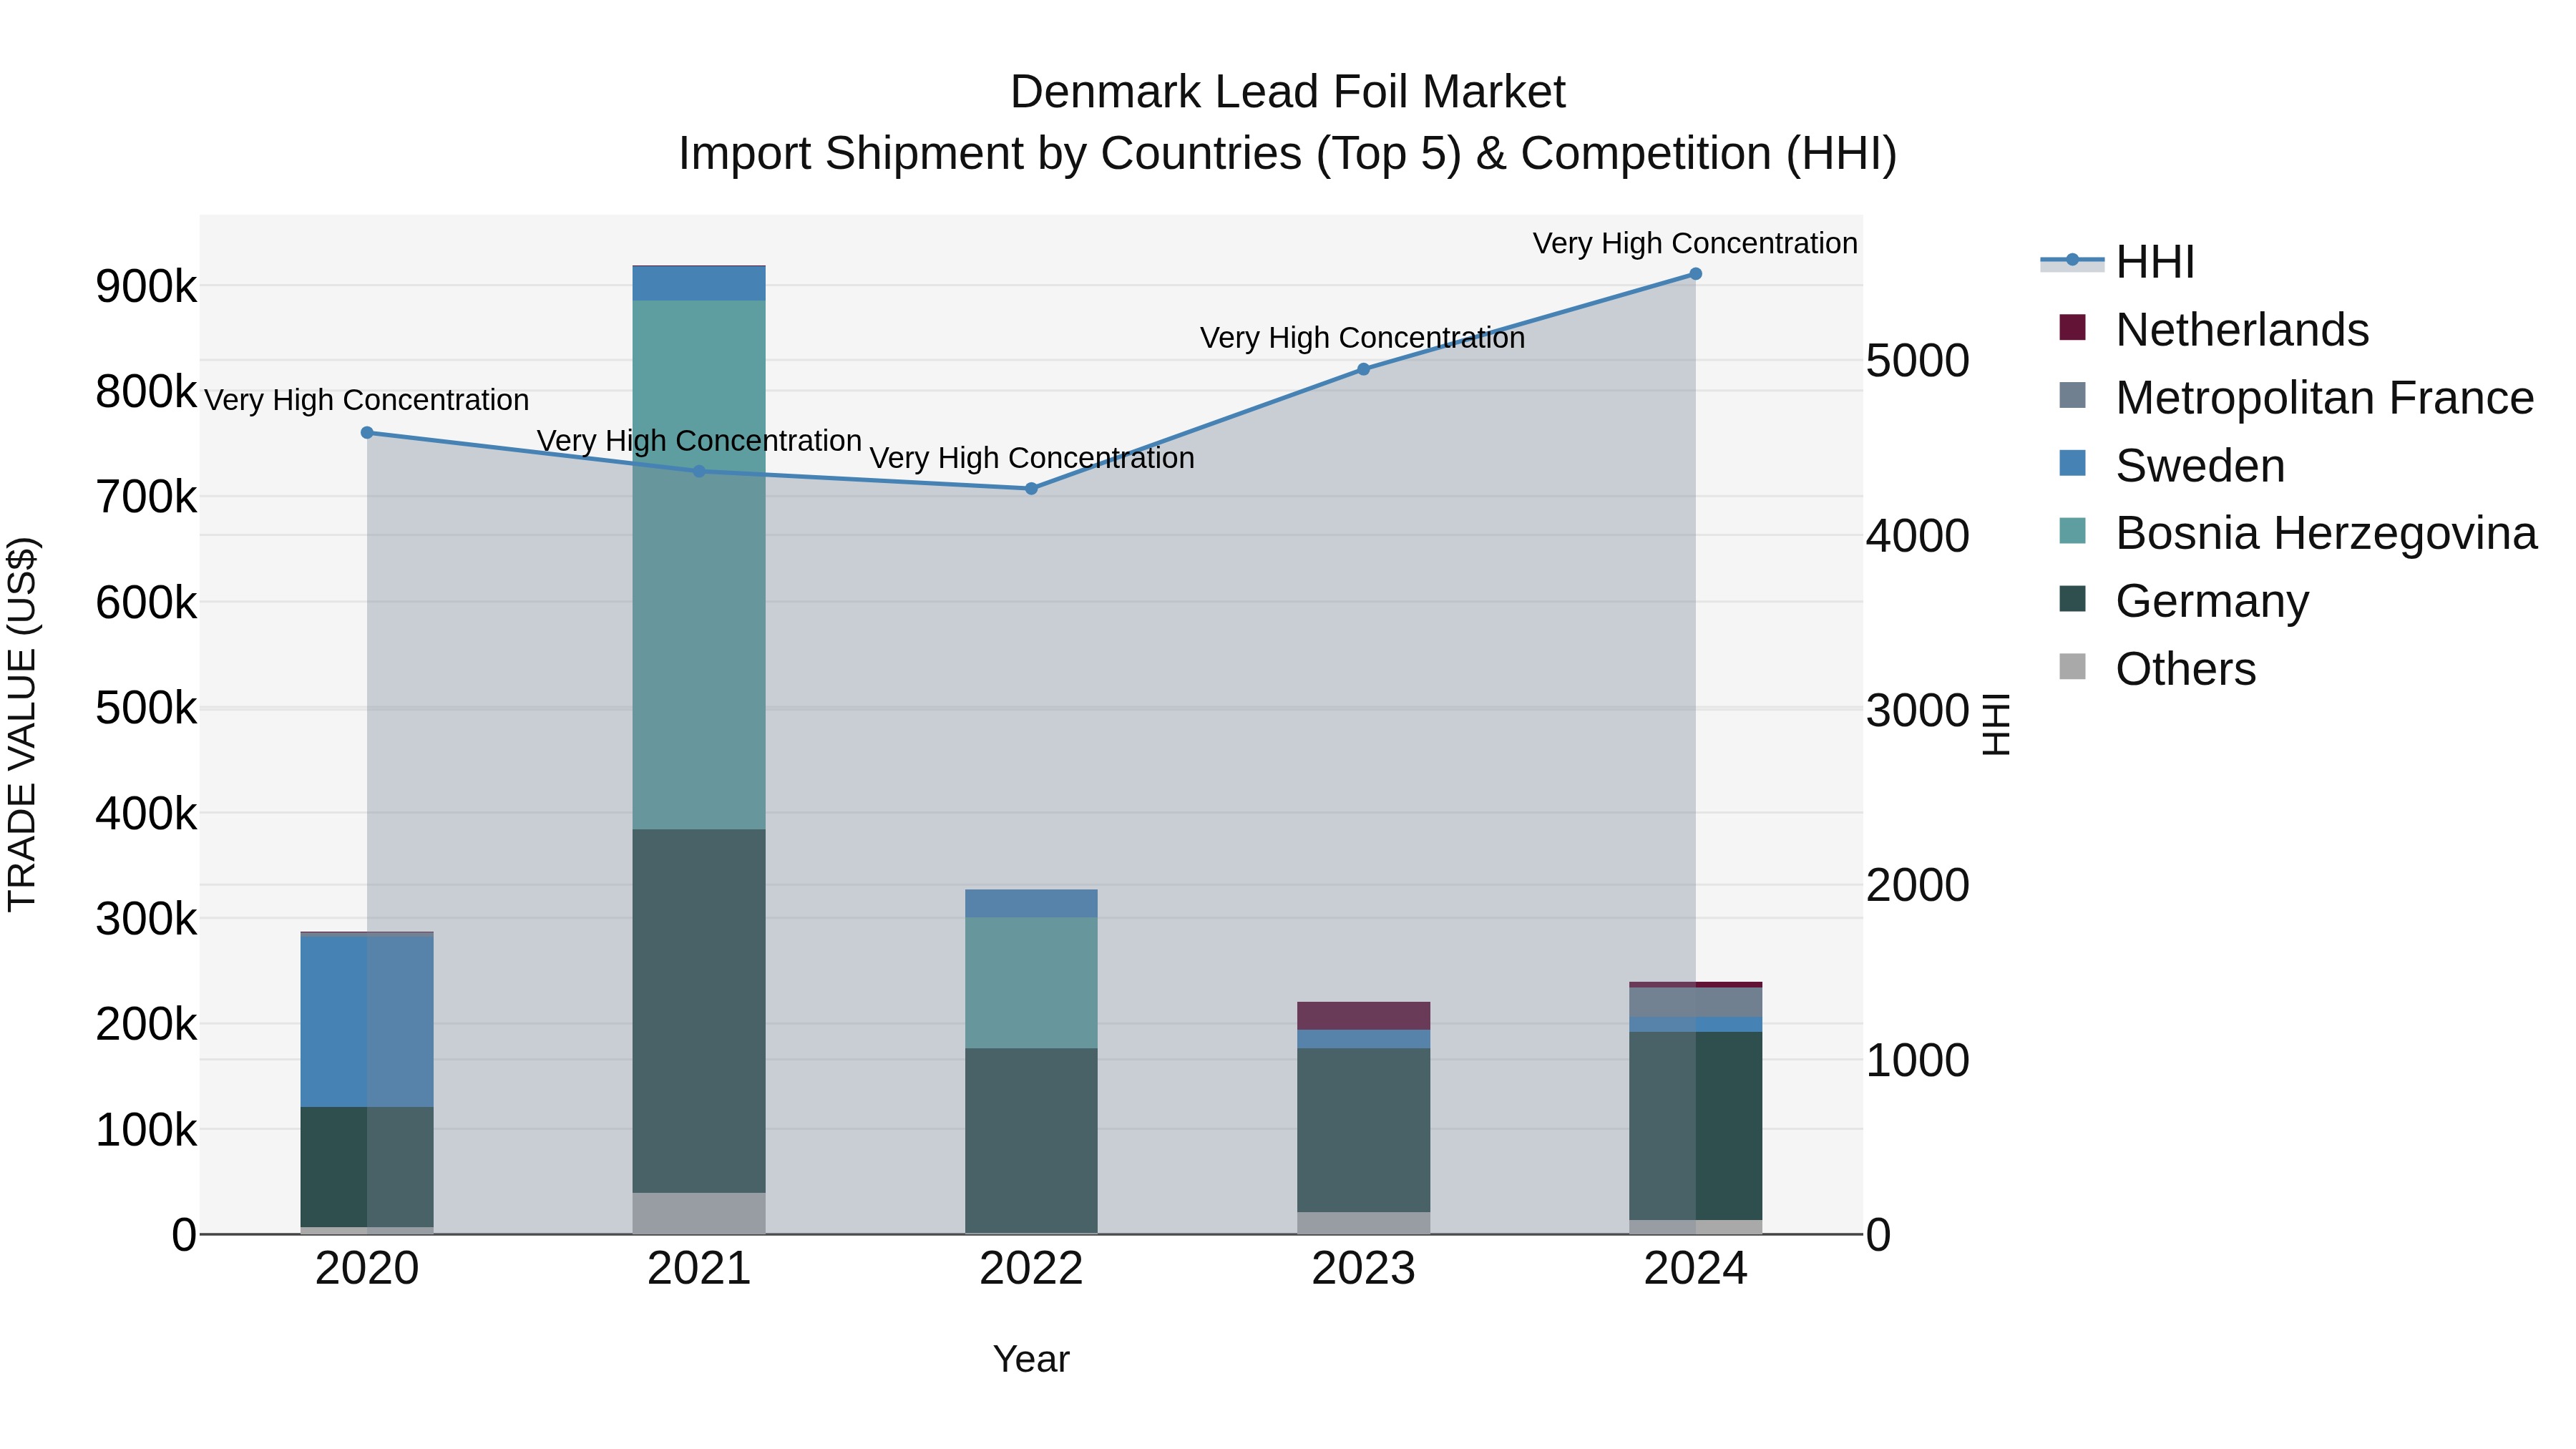The height and width of the screenshot is (1449, 2576).
Task: Click the 2024 x-axis label
Action: tap(1695, 1269)
